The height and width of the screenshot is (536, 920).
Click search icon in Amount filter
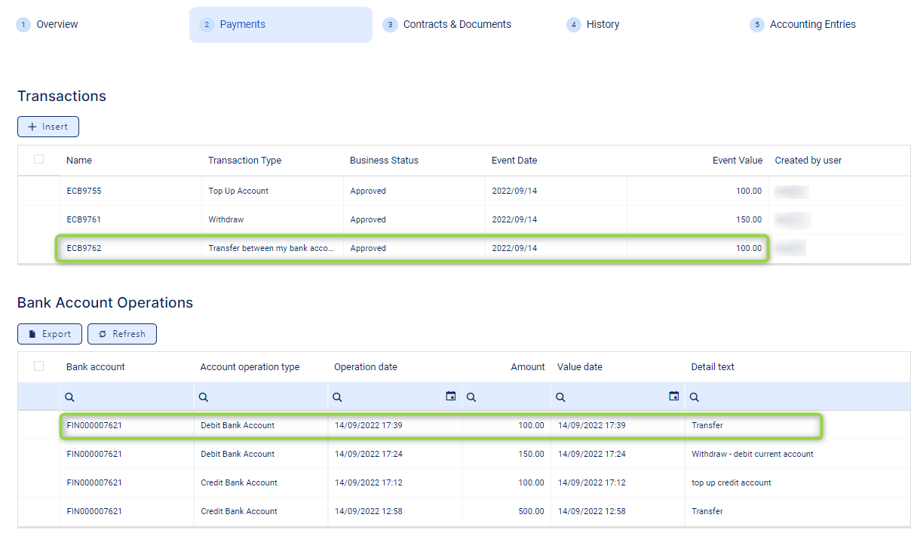[x=471, y=397]
